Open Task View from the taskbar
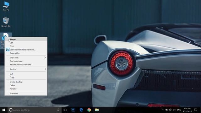This screenshot has height=113, width=201. coord(65,110)
